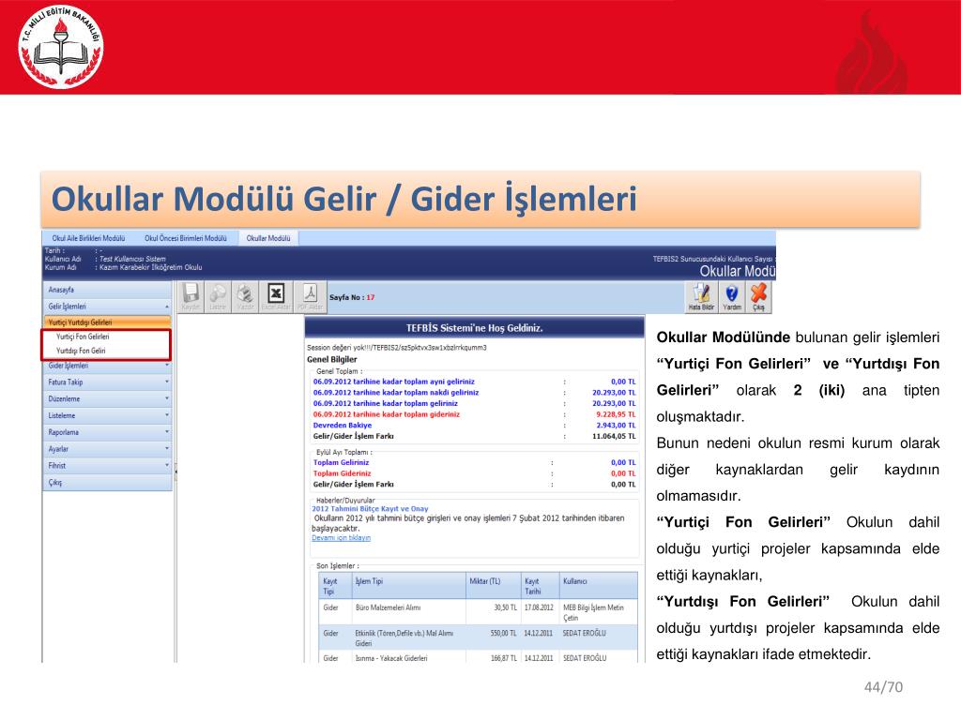
Task: Click the Kayıt Tarihi column header
Action: pos(540,586)
